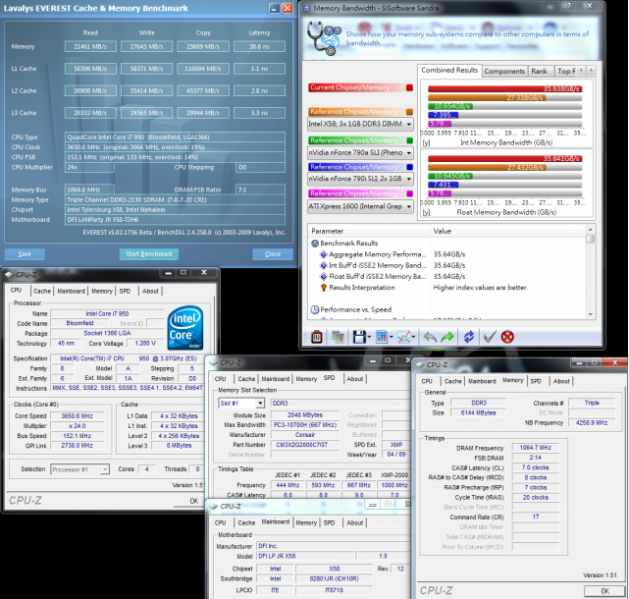Click the Core Speed value 3650.6 MHz
Viewport: 629px width, 599px height.
pyautogui.click(x=77, y=416)
